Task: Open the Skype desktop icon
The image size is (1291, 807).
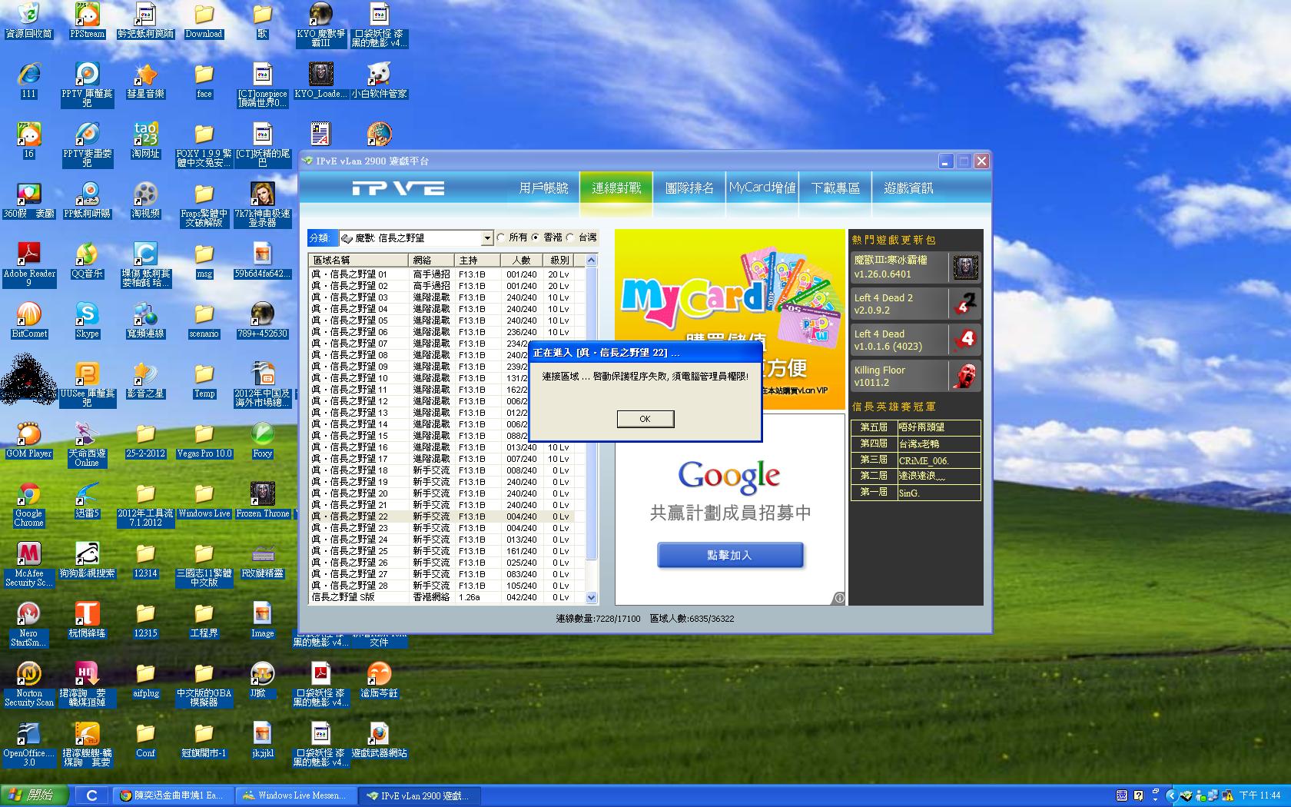Action: (87, 314)
